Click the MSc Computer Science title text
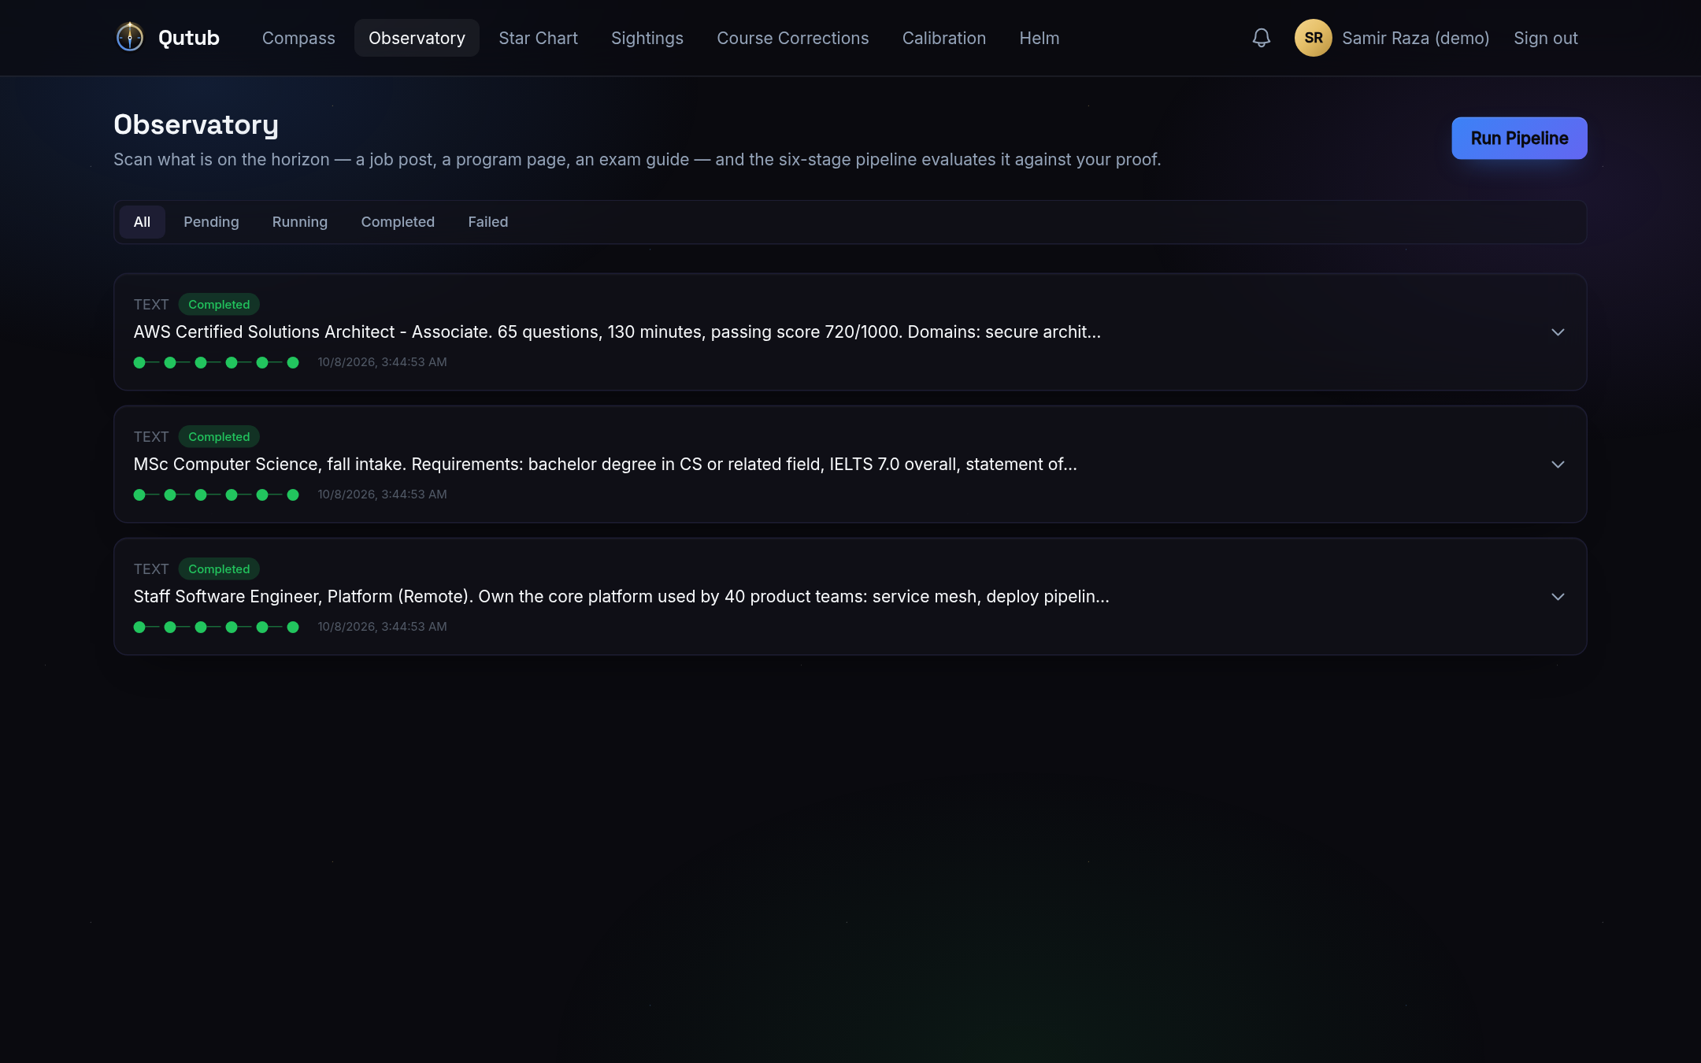The image size is (1701, 1063). (605, 465)
